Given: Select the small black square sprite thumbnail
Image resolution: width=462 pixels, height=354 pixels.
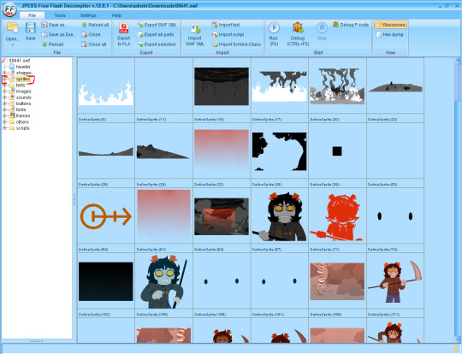Looking at the screenshot, I should pos(337,151).
